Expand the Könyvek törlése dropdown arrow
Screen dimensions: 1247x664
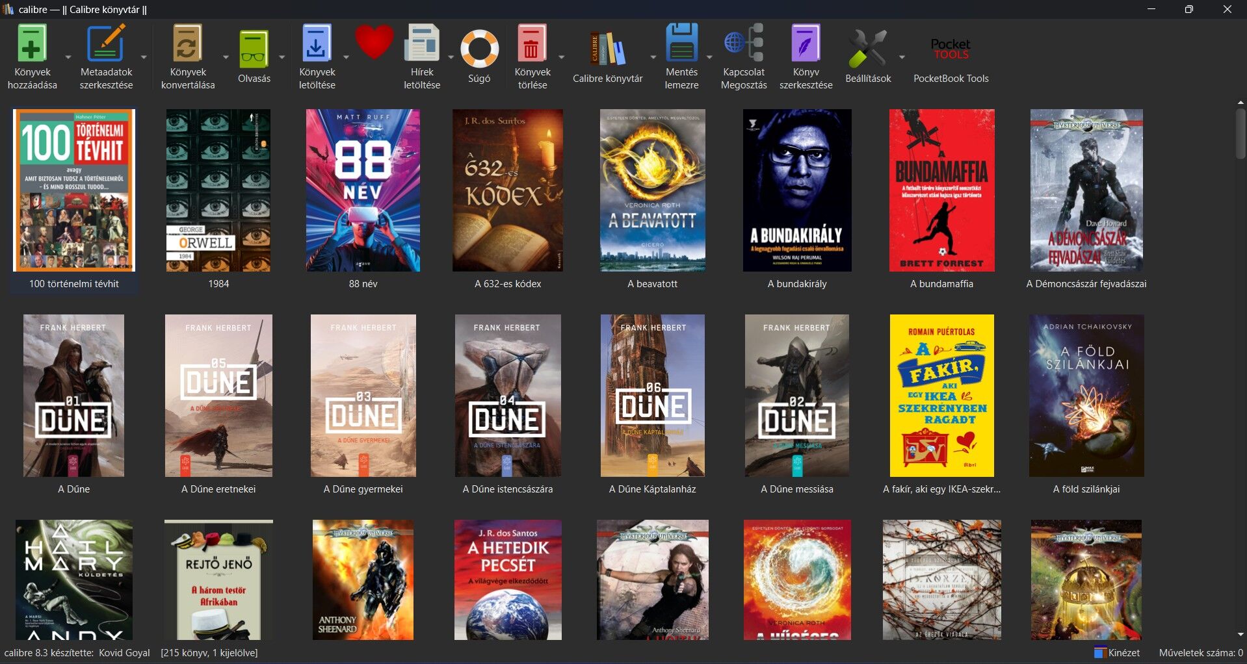[561, 57]
